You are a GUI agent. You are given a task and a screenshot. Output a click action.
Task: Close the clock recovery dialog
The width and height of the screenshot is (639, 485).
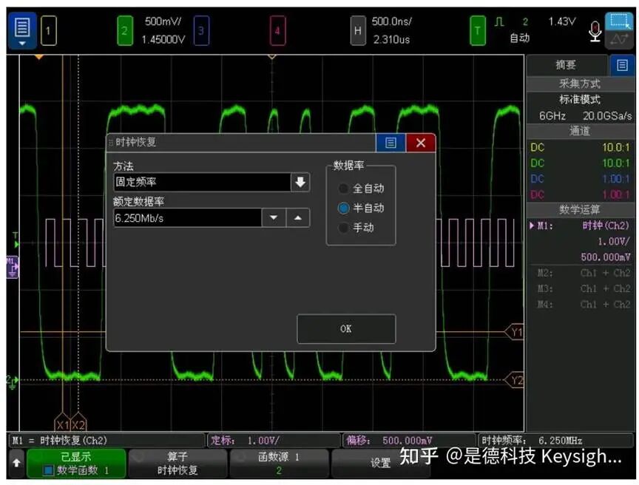pos(421,143)
